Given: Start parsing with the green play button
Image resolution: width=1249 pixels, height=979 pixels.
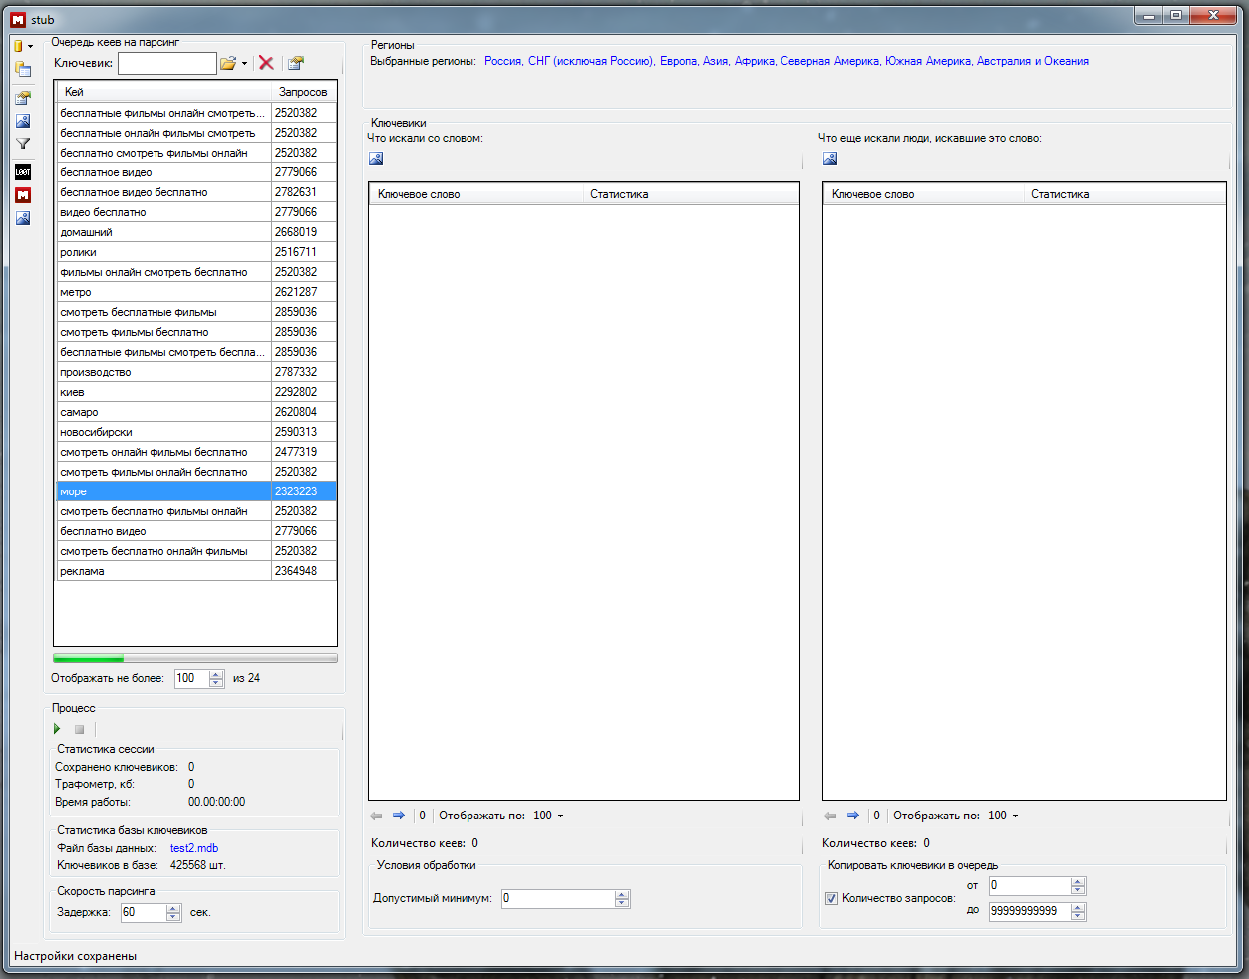Looking at the screenshot, I should [57, 729].
